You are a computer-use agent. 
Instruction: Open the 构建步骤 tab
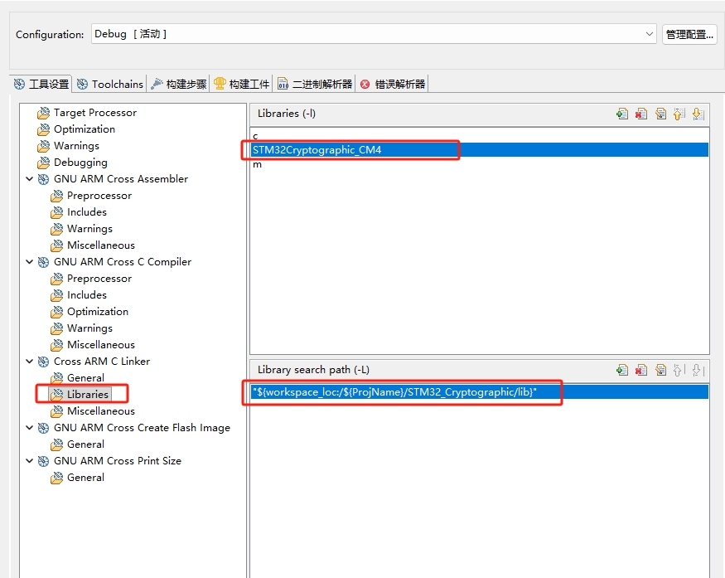click(179, 85)
